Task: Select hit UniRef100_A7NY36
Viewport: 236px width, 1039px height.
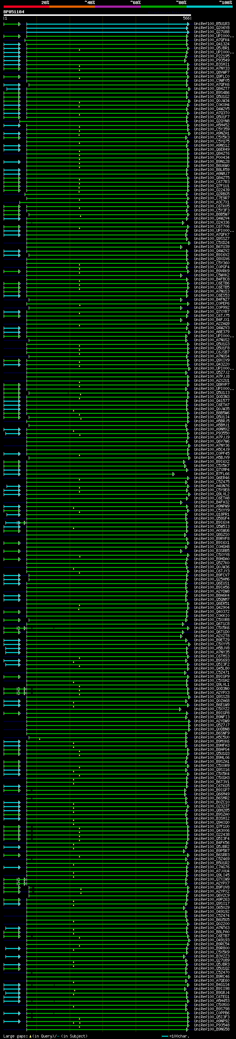Action: (x=212, y=445)
